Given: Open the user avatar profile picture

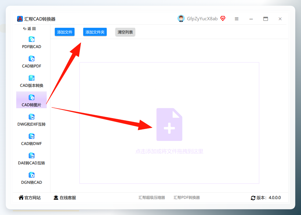Looking at the screenshot, I should [181, 19].
